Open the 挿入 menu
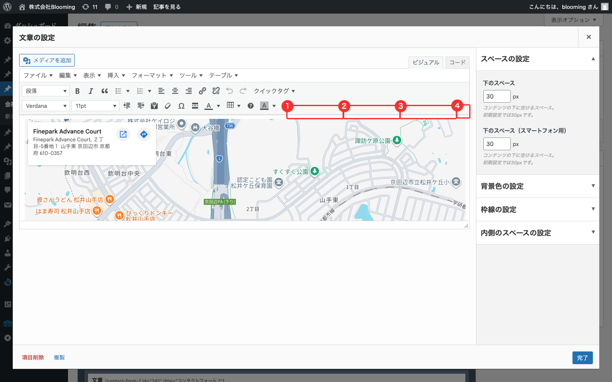This screenshot has height=382, width=612. pyautogui.click(x=116, y=75)
